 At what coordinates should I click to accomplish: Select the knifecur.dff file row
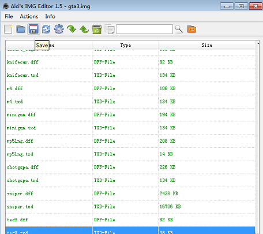click(130, 62)
